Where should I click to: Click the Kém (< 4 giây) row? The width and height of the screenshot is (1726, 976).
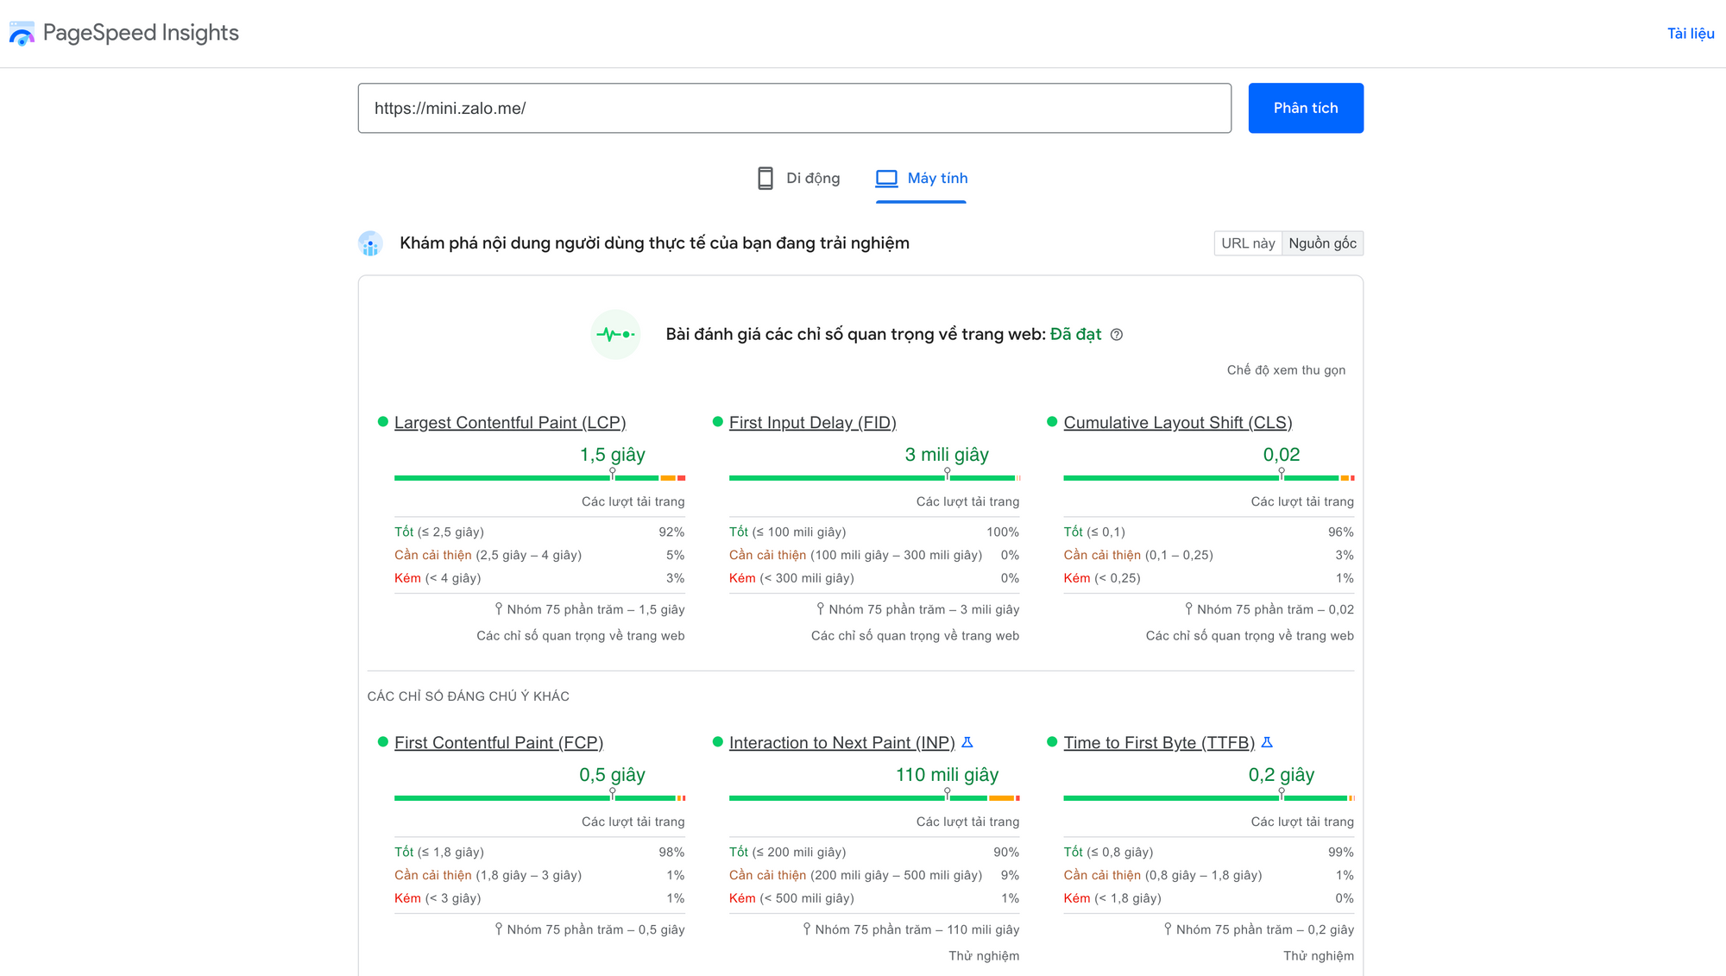point(539,578)
